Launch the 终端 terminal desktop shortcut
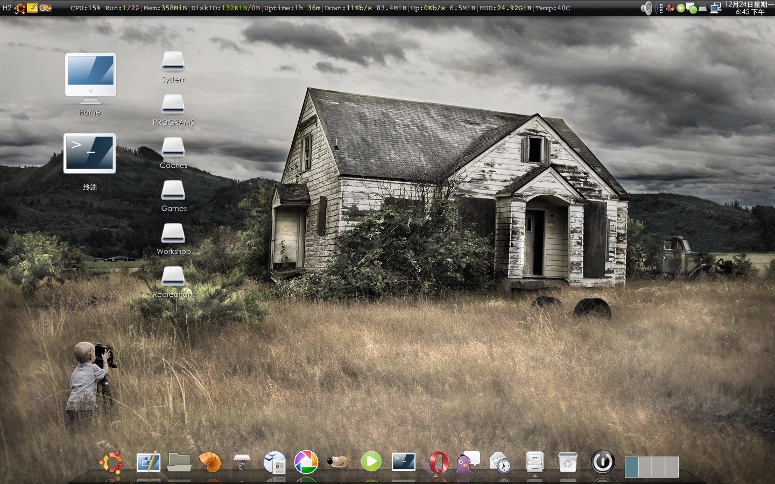The height and width of the screenshot is (484, 775). (x=90, y=154)
